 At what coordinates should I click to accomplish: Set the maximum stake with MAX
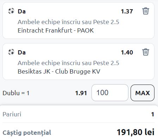click(x=143, y=93)
